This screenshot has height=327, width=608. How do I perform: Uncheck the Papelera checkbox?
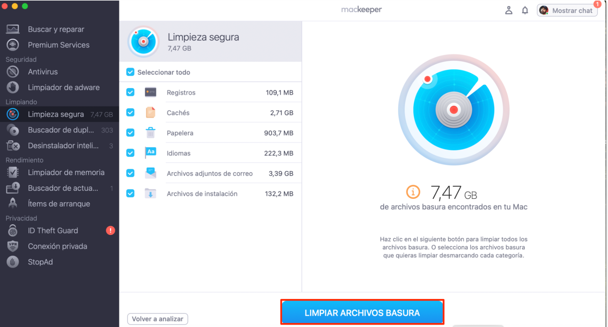(x=130, y=133)
